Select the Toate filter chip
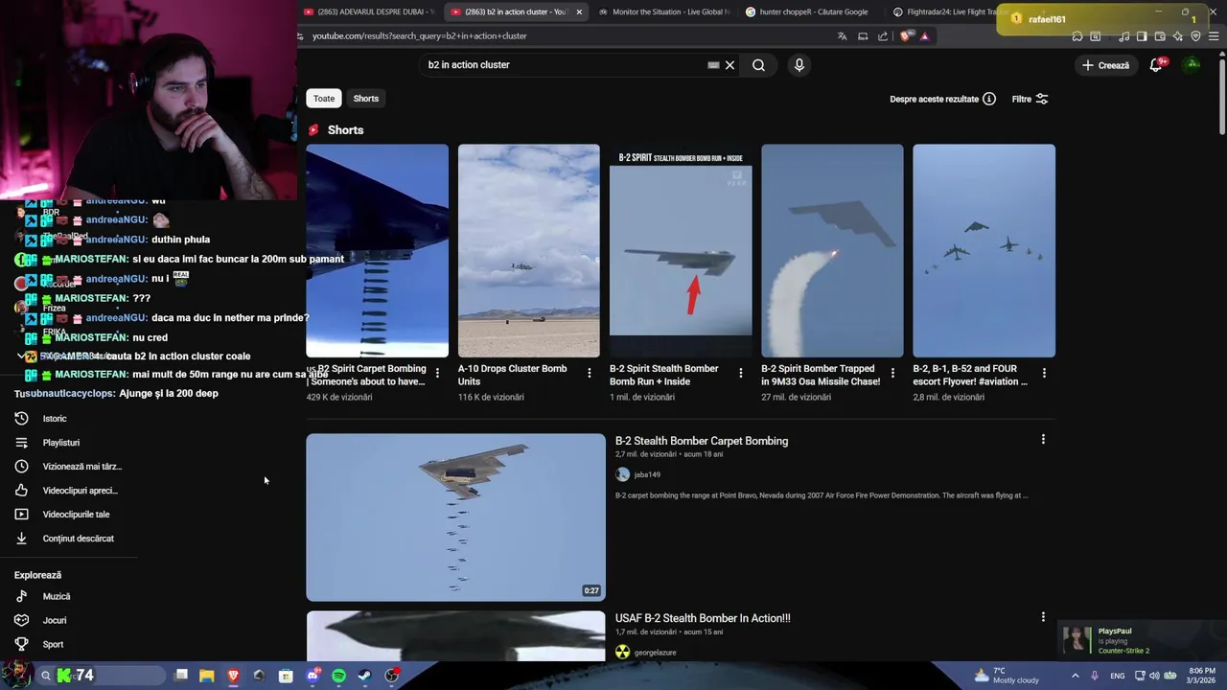The image size is (1227, 690). click(324, 99)
